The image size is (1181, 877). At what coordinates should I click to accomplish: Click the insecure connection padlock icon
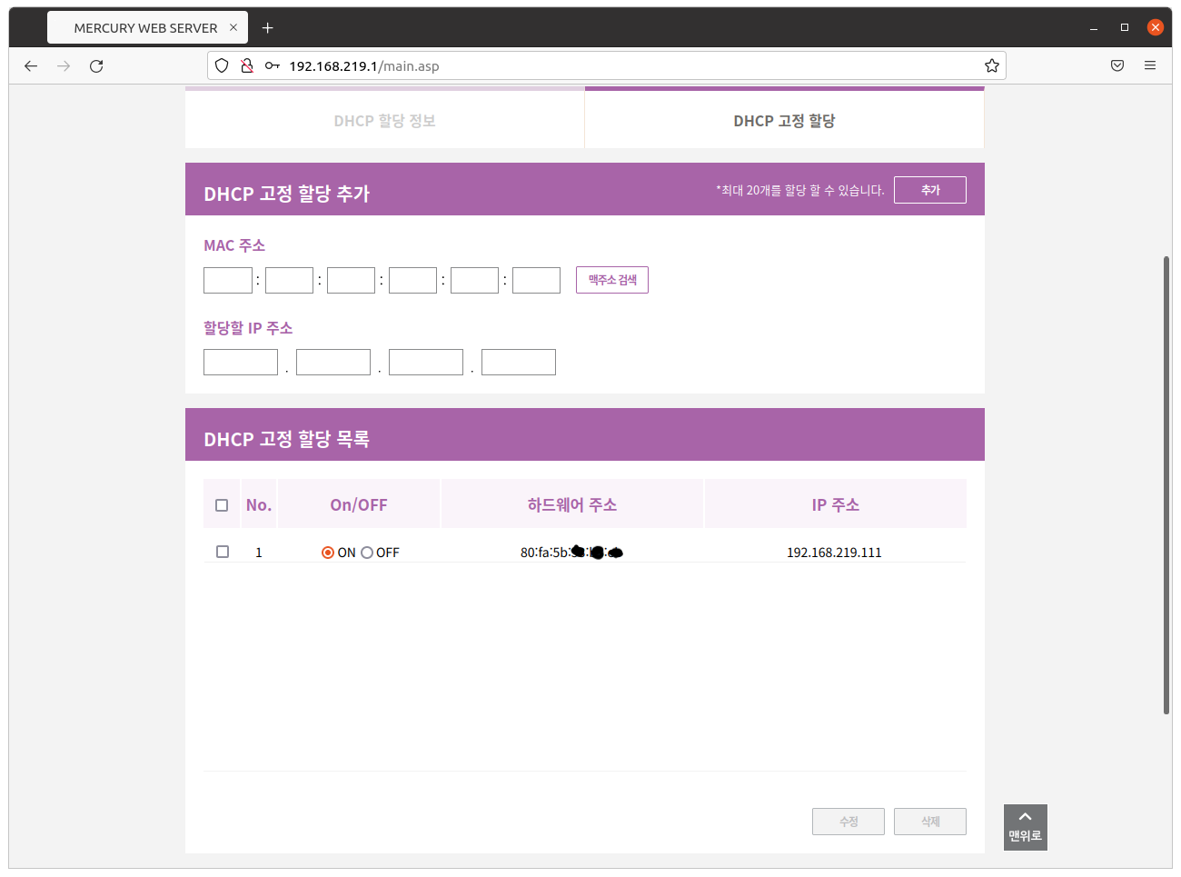(x=246, y=65)
